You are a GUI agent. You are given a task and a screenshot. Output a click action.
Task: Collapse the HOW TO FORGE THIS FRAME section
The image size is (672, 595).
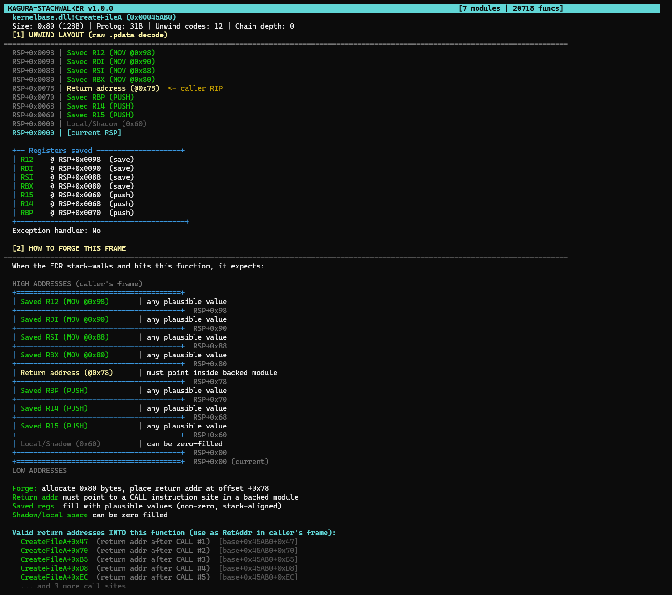(69, 248)
